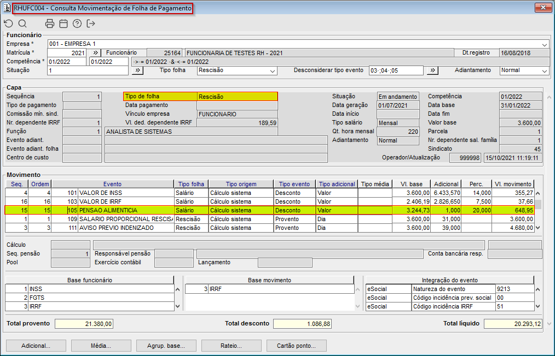Click the lookup arrows beside Matrícula field
This screenshot has height=356, width=555.
[x=95, y=53]
